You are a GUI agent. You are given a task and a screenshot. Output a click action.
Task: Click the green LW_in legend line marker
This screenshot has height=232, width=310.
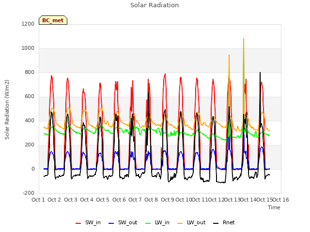point(148,223)
